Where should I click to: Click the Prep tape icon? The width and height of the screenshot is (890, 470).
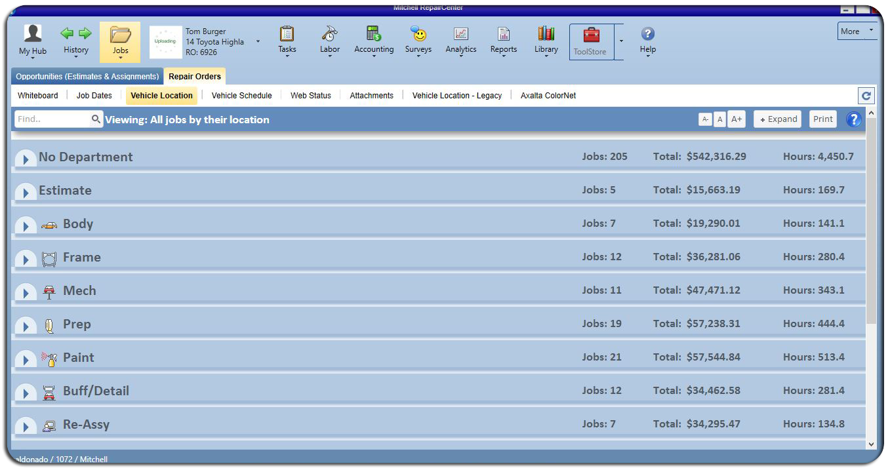pos(49,326)
